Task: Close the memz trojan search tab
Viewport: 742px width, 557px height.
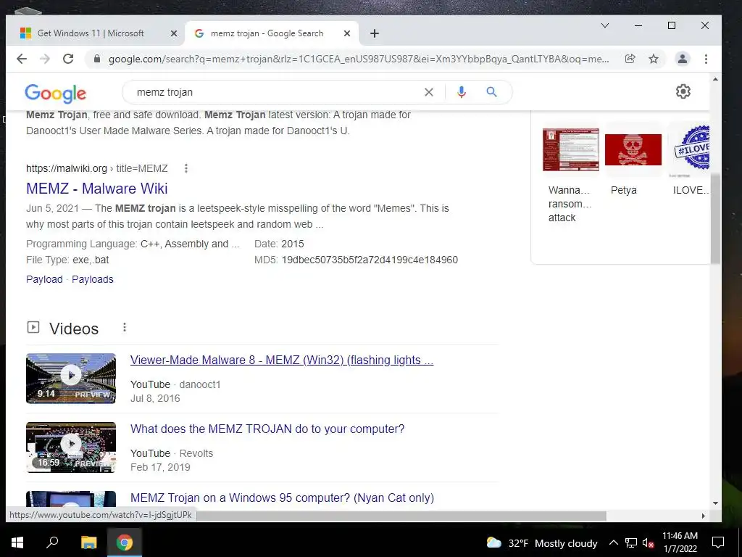Action: tap(347, 33)
